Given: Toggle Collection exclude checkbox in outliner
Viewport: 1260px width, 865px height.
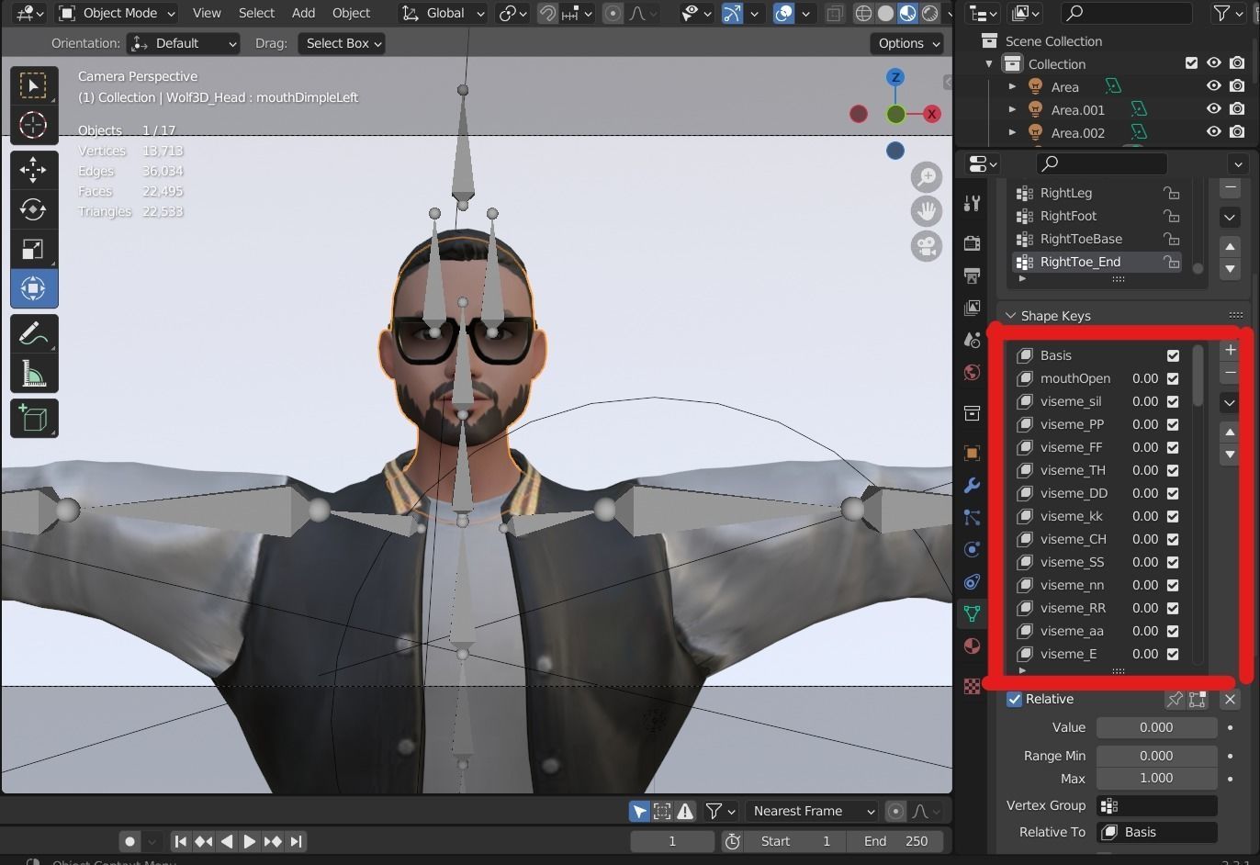Looking at the screenshot, I should pos(1191,63).
